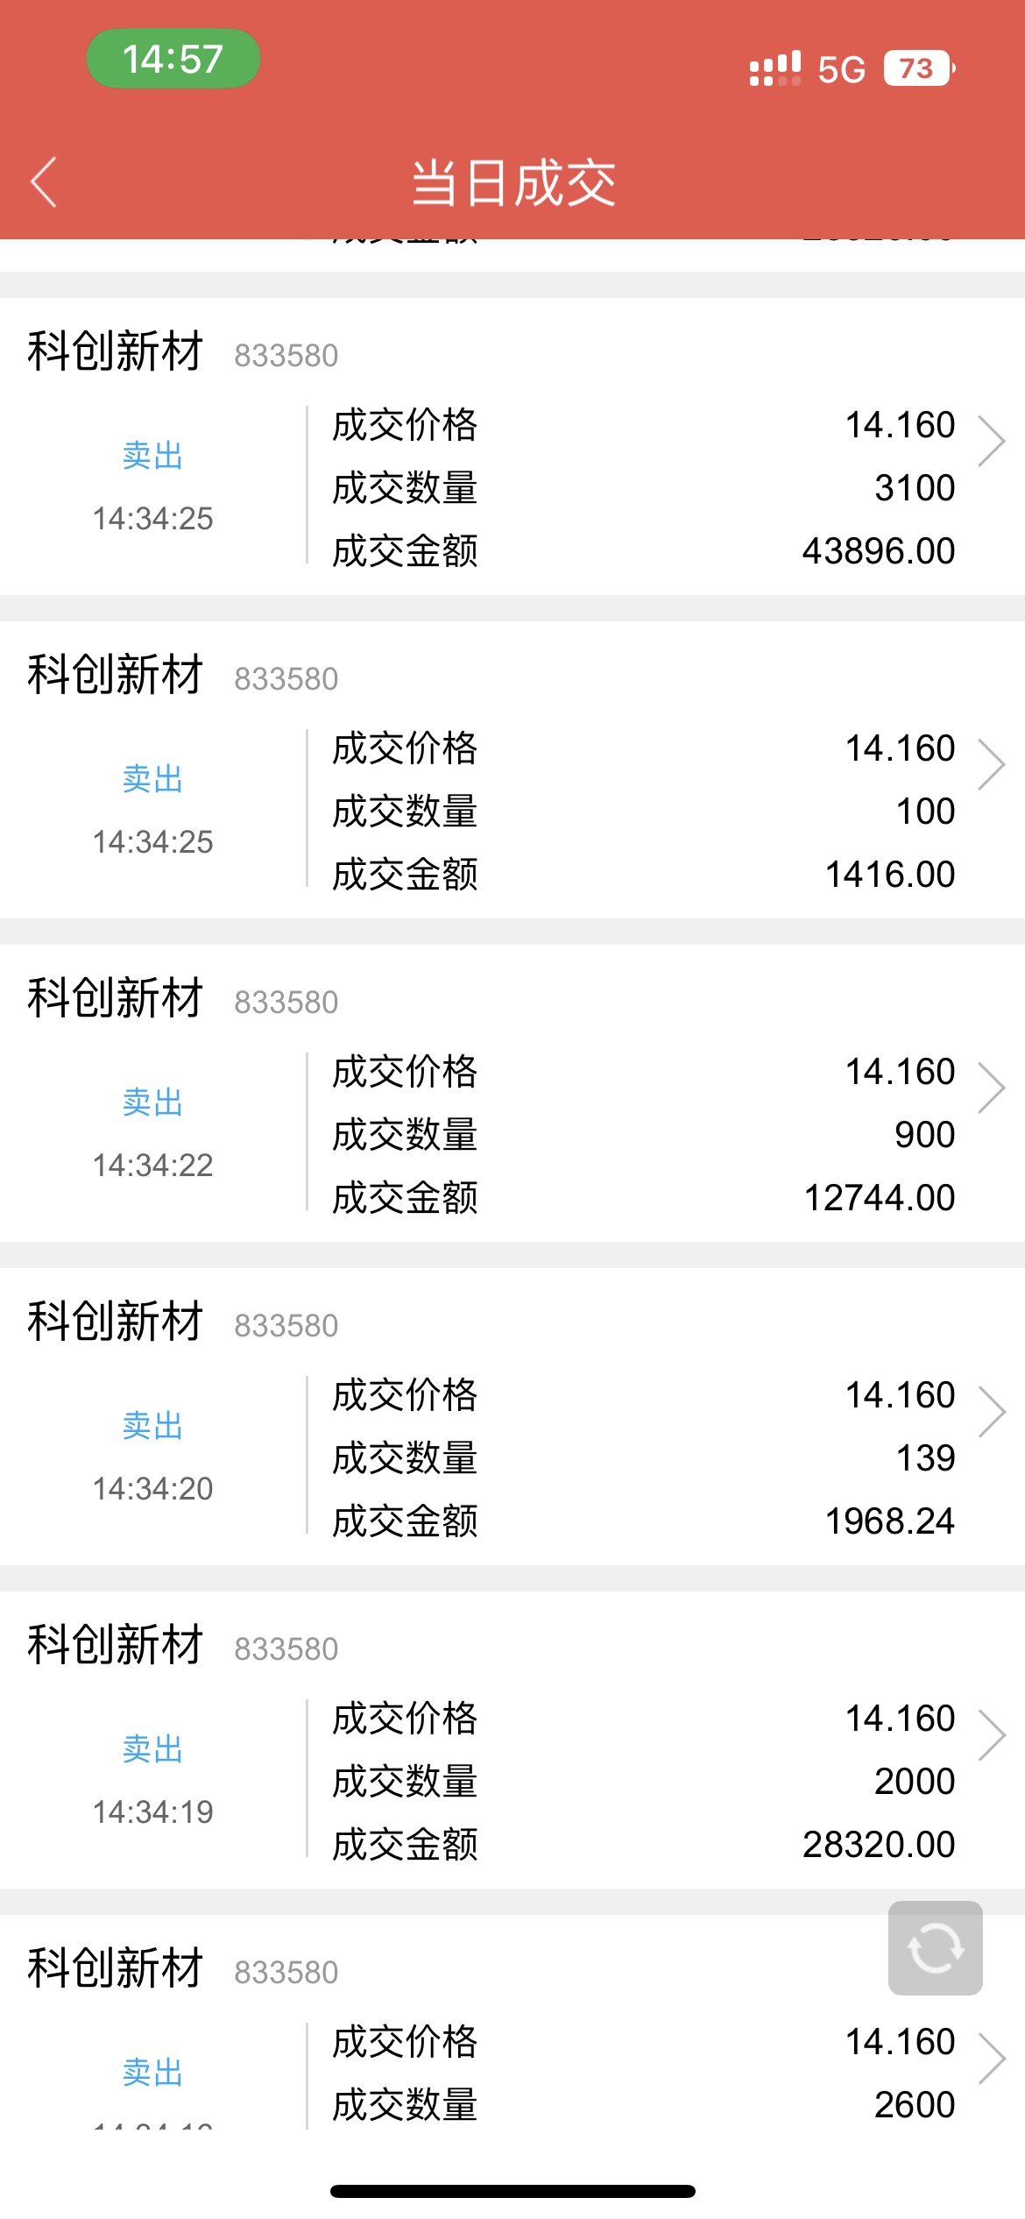Tap 卖出 label at 14:34:19
The width and height of the screenshot is (1025, 2219).
point(152,1748)
